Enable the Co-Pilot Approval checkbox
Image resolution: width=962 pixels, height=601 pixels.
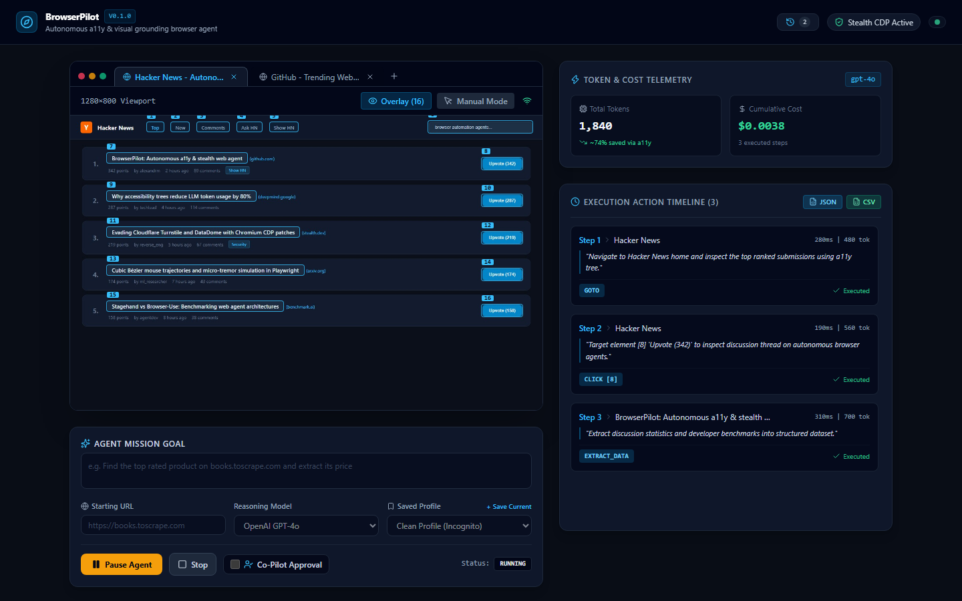pyautogui.click(x=235, y=564)
